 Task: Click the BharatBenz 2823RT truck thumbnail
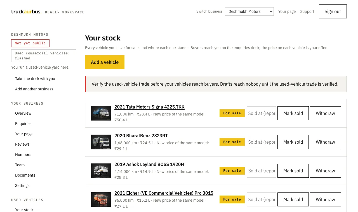pyautogui.click(x=101, y=142)
